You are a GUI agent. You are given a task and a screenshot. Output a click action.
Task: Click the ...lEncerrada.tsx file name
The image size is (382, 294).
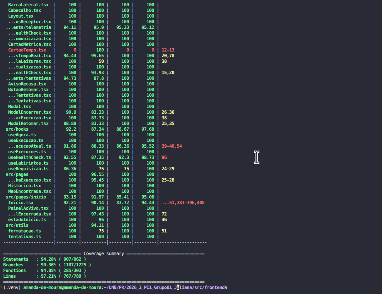(x=30, y=214)
